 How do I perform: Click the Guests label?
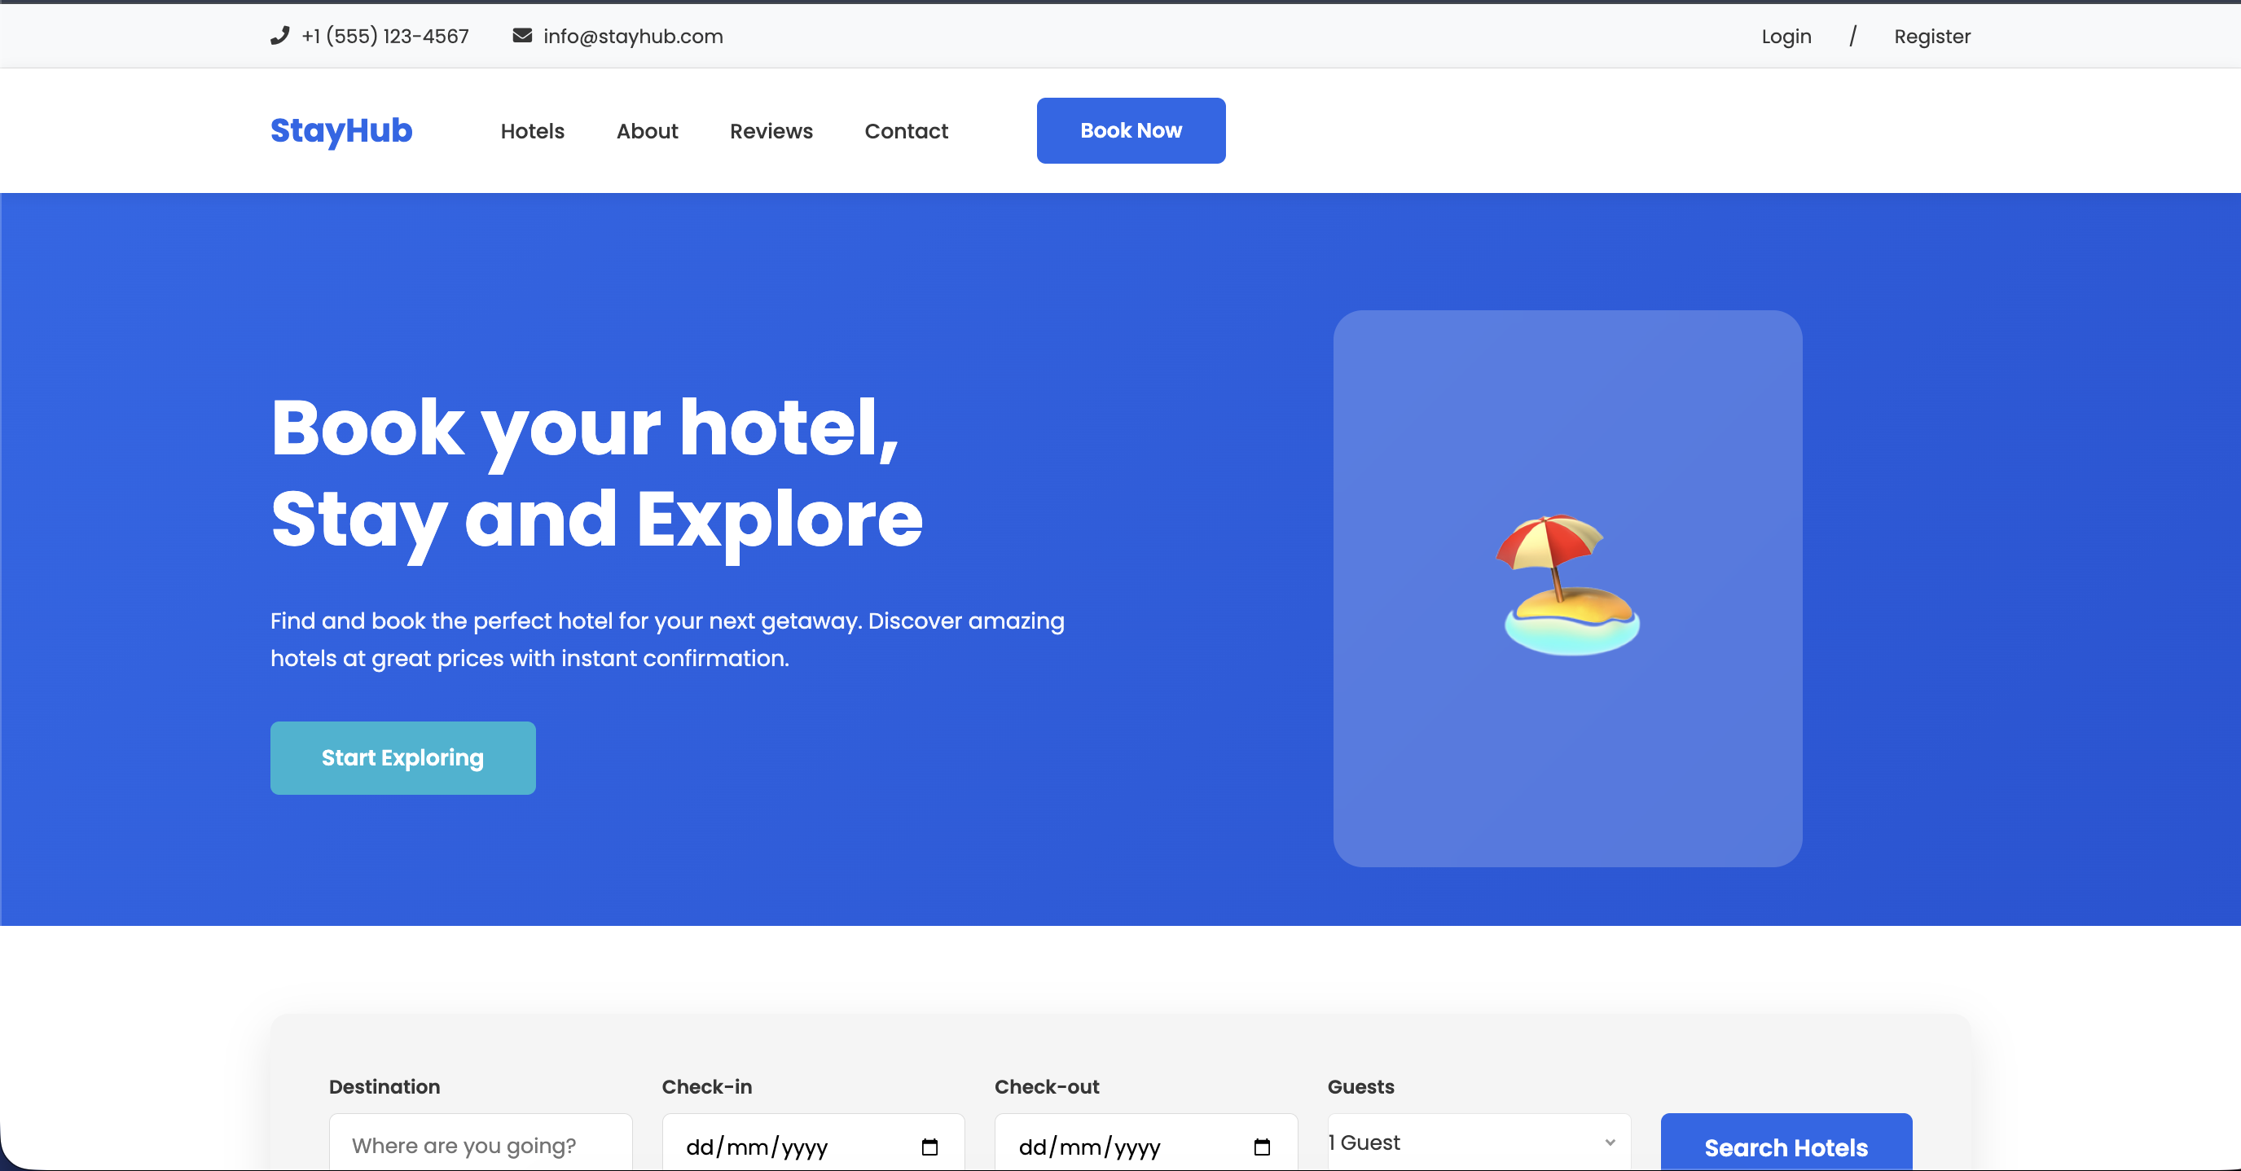1360,1086
